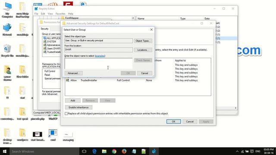Open the File menu in Registry Editor
Image resolution: width=276 pixels, height=155 pixels.
36,14
